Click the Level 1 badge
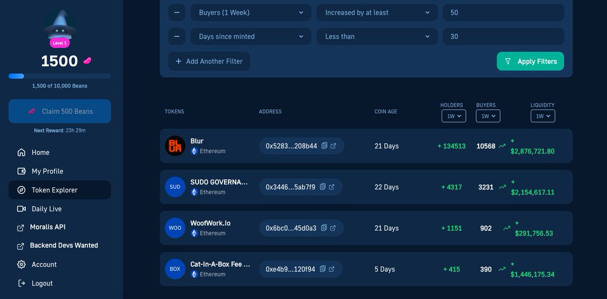The width and height of the screenshot is (607, 299). [60, 43]
